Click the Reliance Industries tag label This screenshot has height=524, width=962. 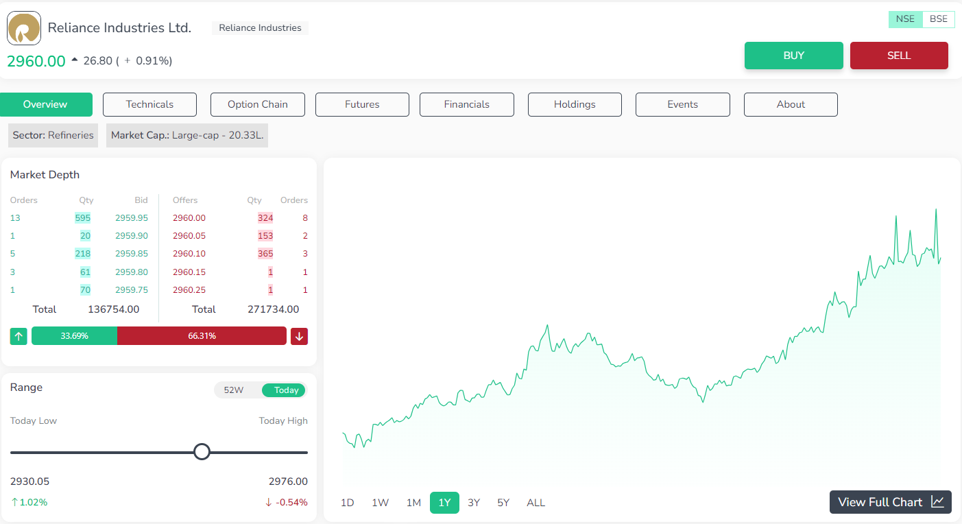[x=260, y=28]
